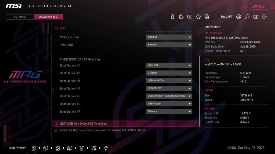Take a screenshot using camera icon
This screenshot has height=154, width=275.
click(255, 16)
